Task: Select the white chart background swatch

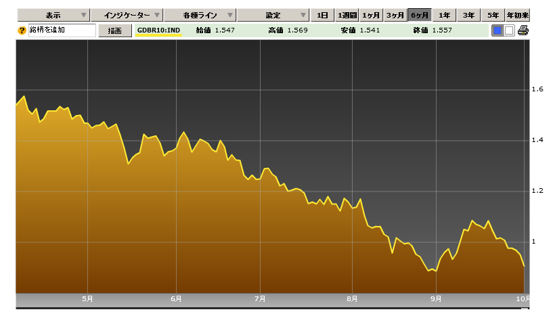Action: point(509,30)
